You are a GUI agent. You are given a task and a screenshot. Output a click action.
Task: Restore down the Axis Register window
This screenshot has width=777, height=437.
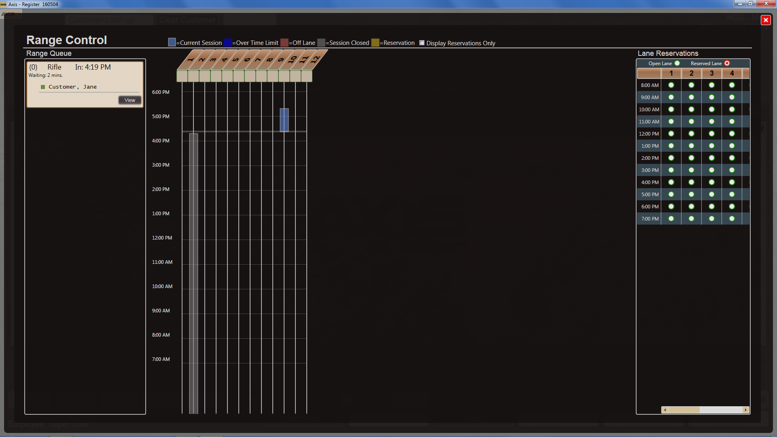coord(750,4)
